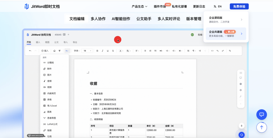Click the small down-arrow floating button
The height and width of the screenshot is (138, 273).
(x=242, y=126)
